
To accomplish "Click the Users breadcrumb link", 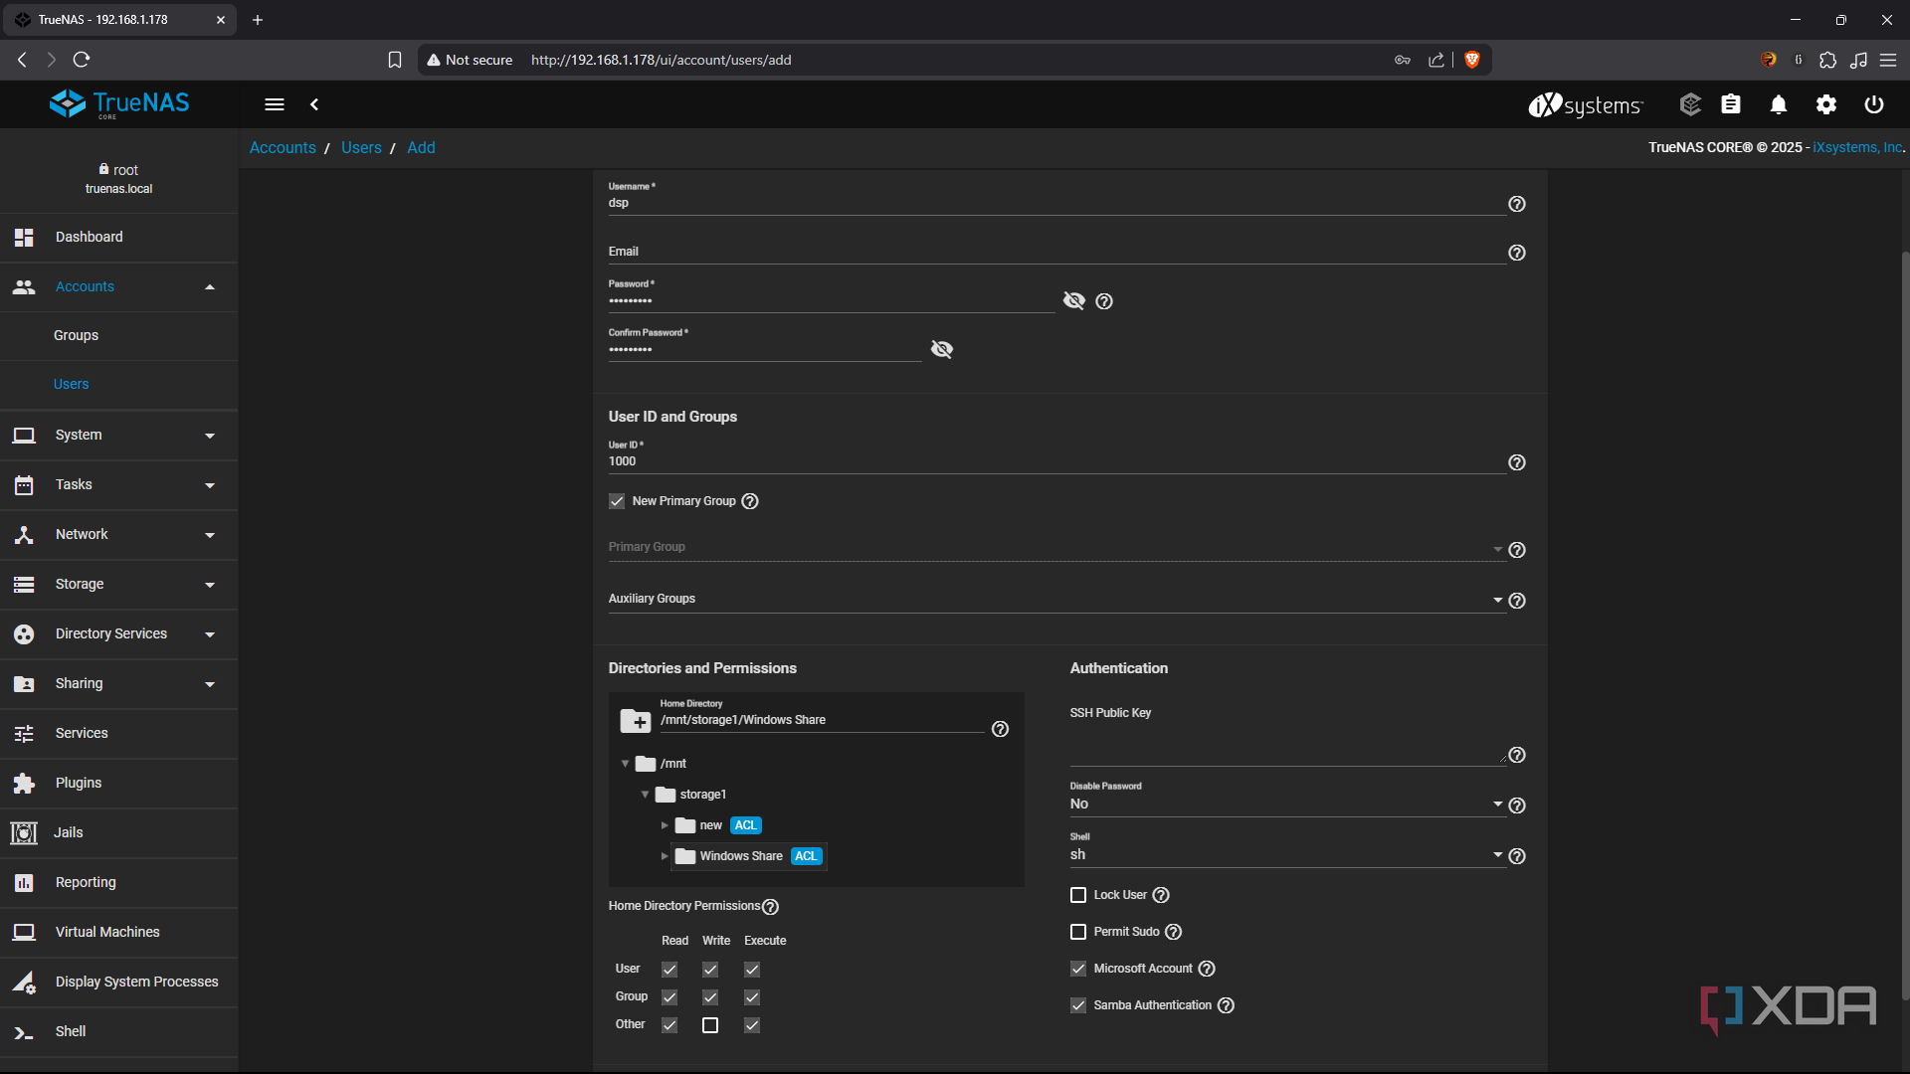I will [x=361, y=147].
